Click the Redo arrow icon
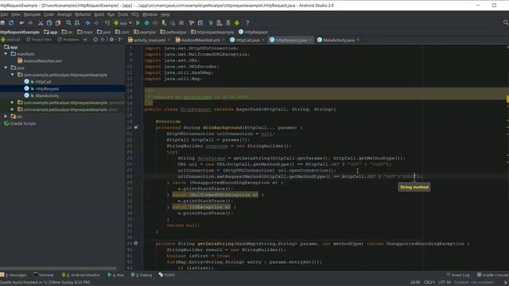Viewport: 509px width, 286px height. pos(30,23)
